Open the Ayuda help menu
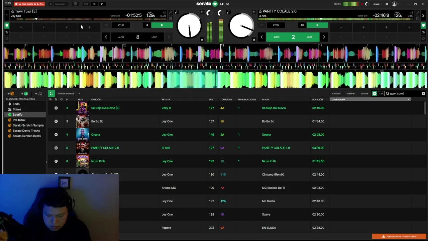Viewport: 428px width, 241px height. [378, 4]
